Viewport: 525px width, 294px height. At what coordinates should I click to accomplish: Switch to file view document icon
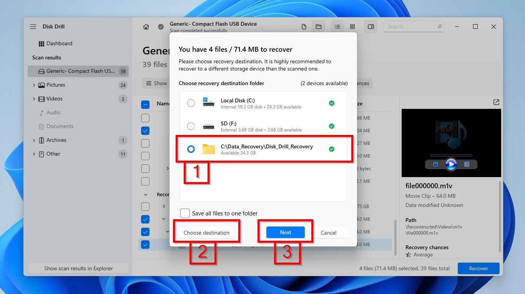[304, 26]
